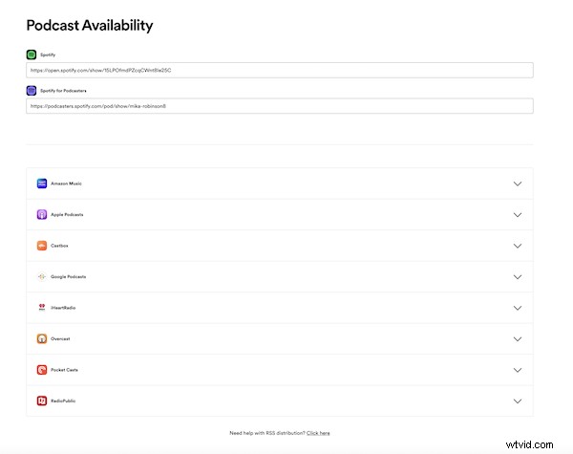The width and height of the screenshot is (573, 454).
Task: Open the iHeartRadio chevron arrow
Action: (x=518, y=308)
